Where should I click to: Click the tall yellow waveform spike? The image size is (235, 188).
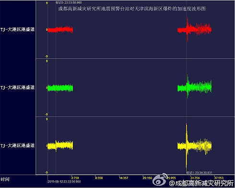pyautogui.click(x=187, y=147)
